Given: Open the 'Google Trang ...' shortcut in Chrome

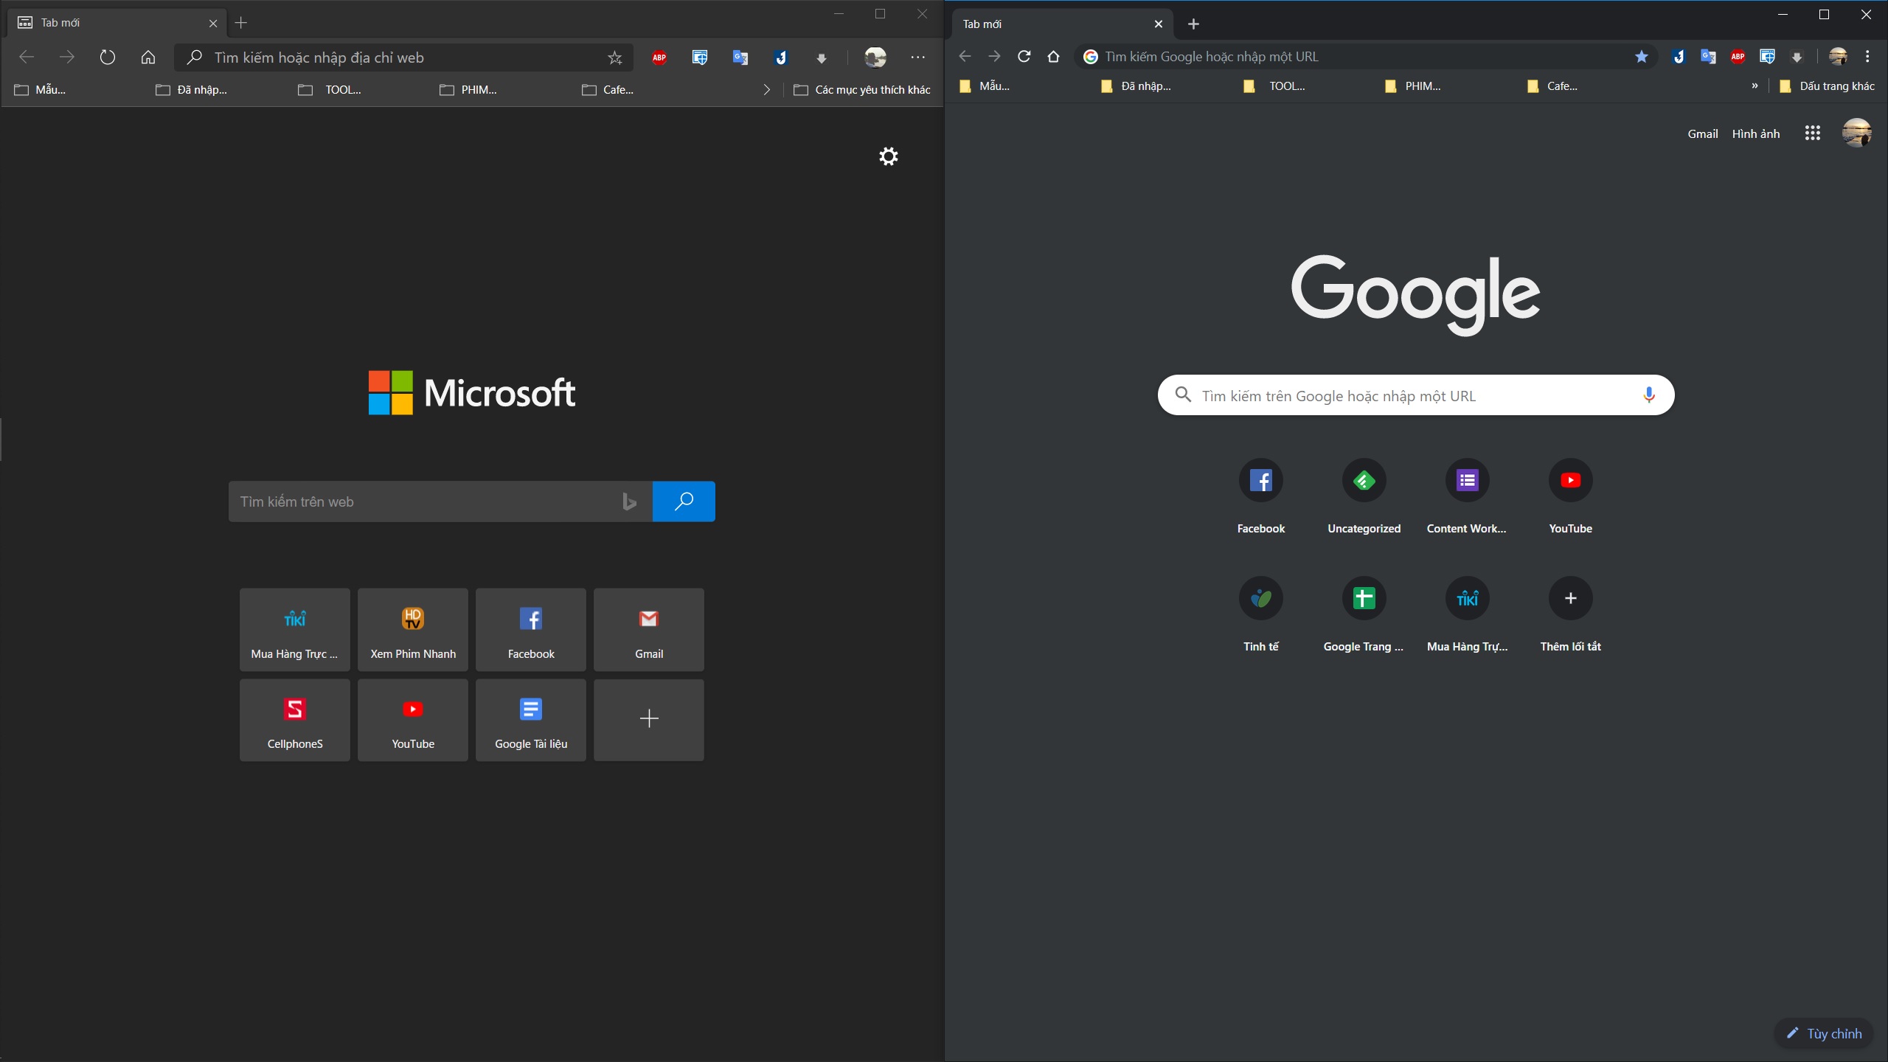Looking at the screenshot, I should (x=1364, y=614).
